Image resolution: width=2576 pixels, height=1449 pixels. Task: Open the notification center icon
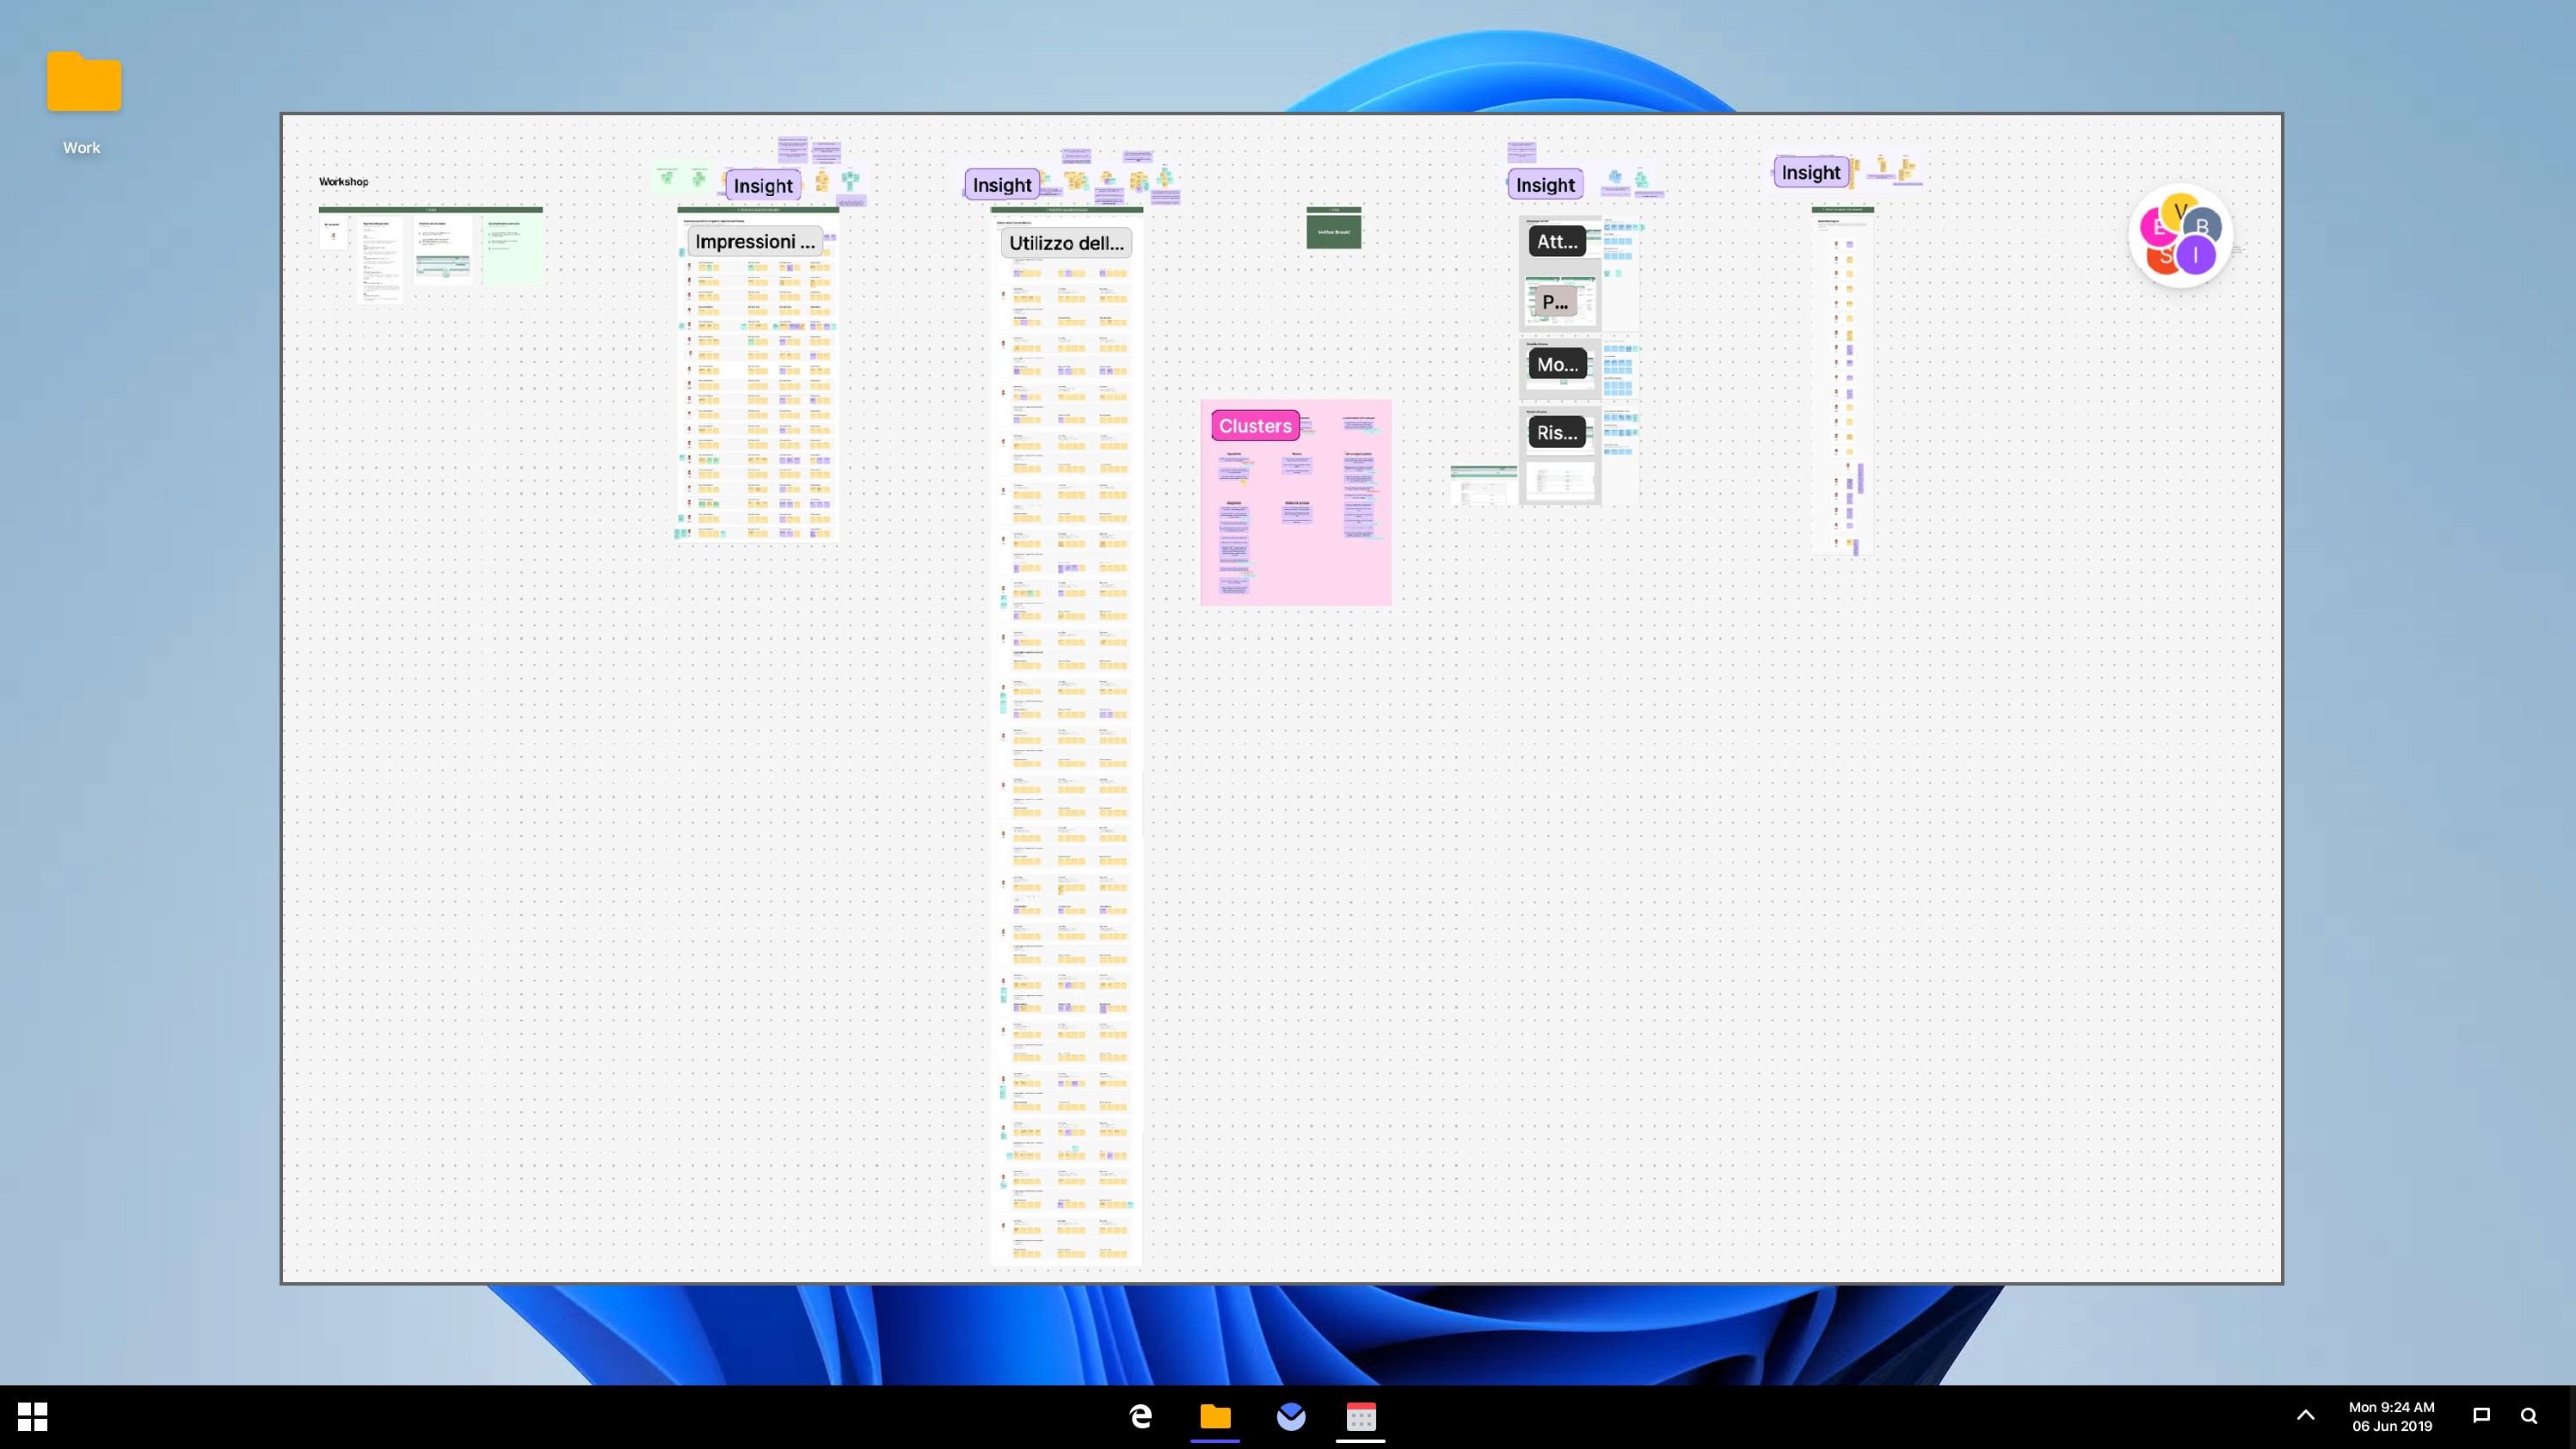click(x=2481, y=1415)
